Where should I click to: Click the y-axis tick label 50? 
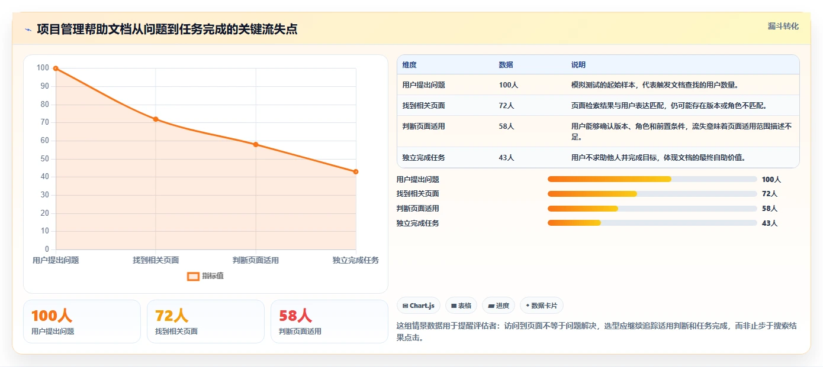tap(44, 159)
